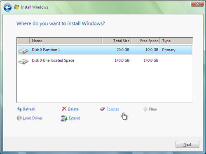Select the Disk 0 Unallocated Space row
Viewport: 206px width, 154px height.
coord(105,60)
